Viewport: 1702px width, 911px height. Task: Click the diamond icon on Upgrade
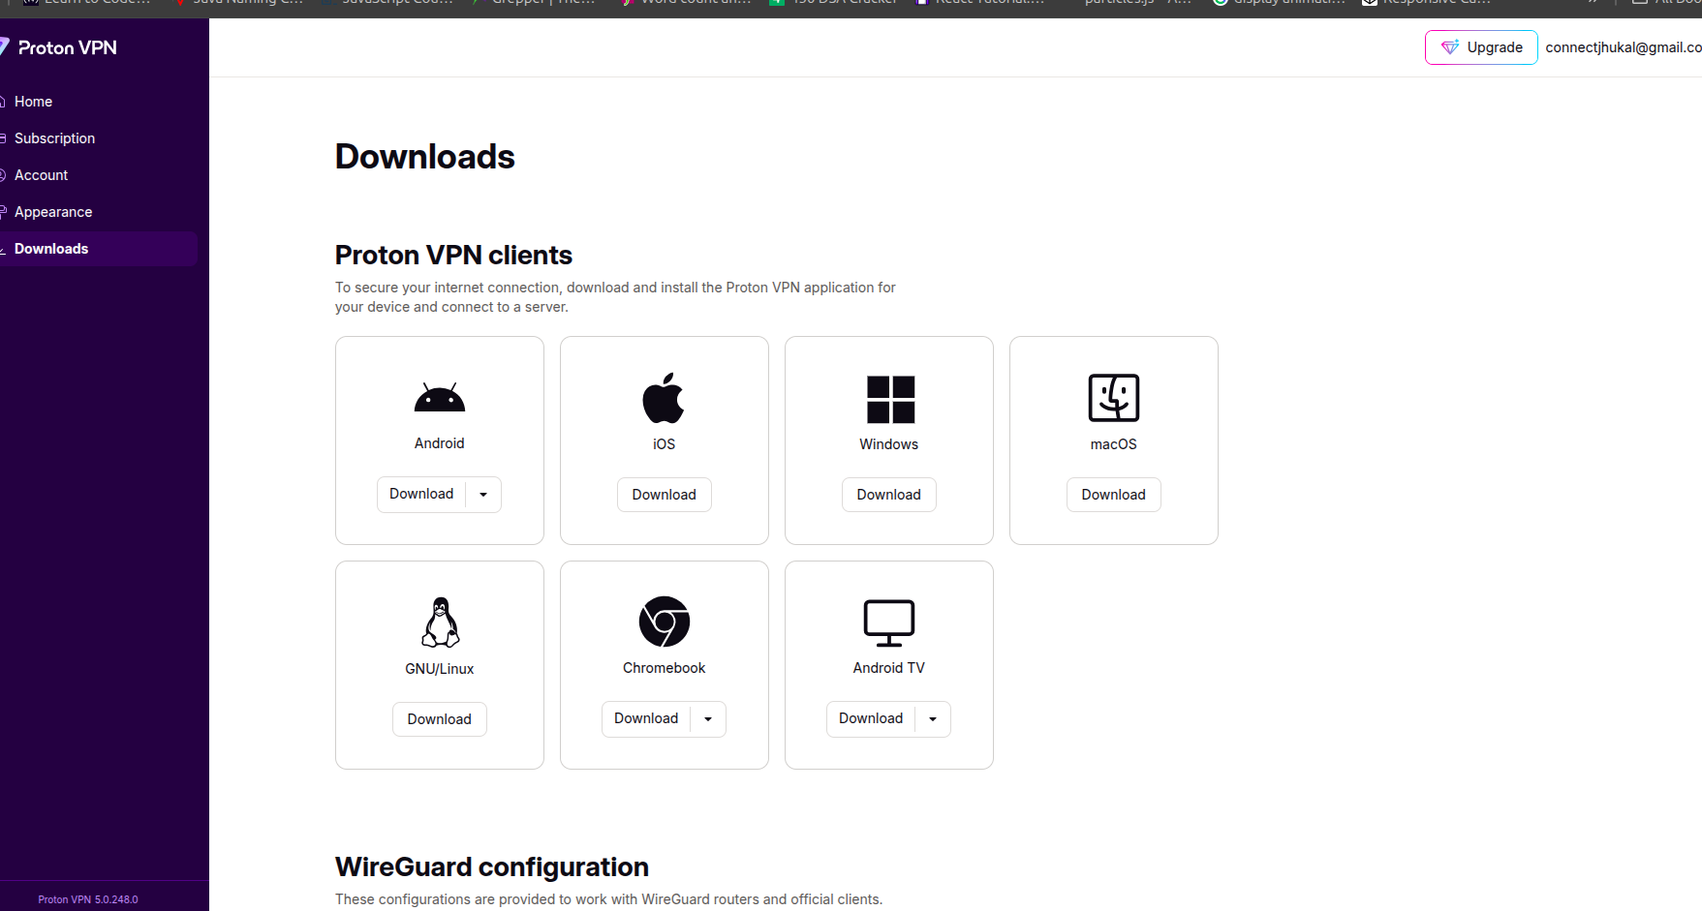point(1450,47)
